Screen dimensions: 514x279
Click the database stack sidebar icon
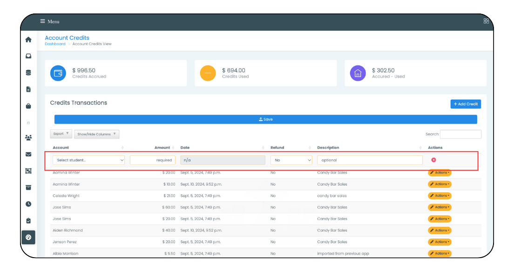coord(28,73)
